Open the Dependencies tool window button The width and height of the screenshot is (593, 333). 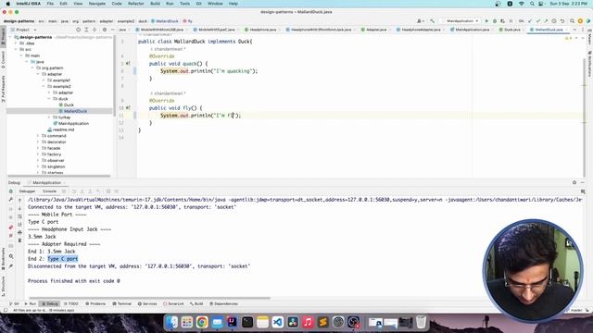224,303
